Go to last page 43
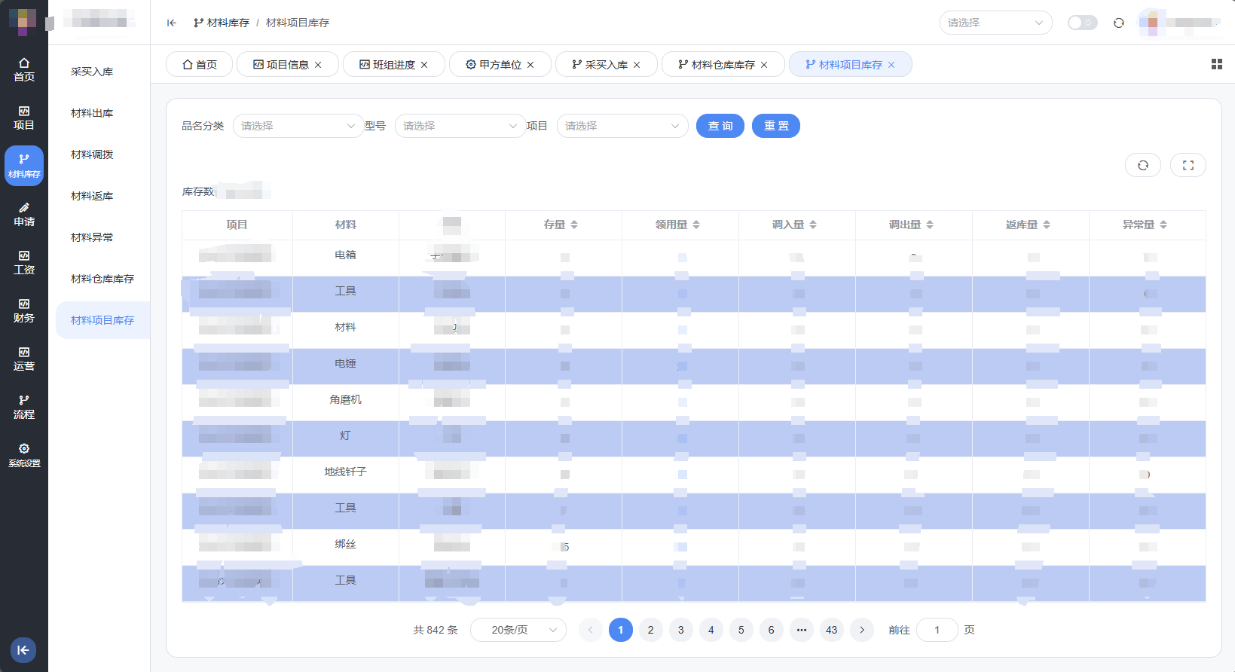Screen dimensions: 1235x672 click(x=832, y=630)
